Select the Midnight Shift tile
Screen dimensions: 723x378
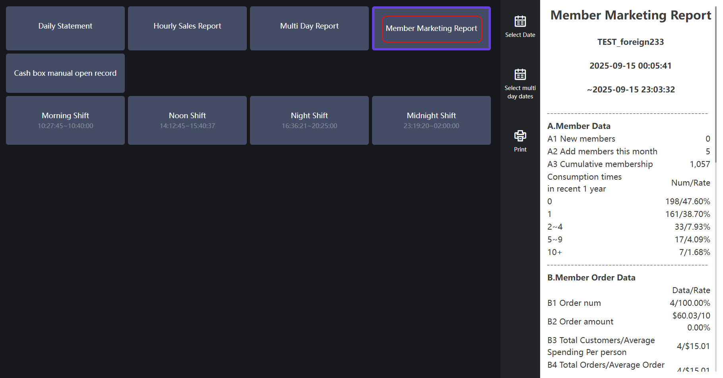point(431,120)
